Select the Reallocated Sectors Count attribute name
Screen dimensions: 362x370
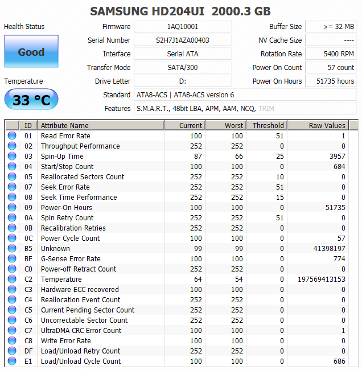click(83, 176)
